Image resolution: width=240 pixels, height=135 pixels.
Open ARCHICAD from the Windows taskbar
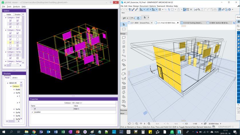tap(179, 132)
